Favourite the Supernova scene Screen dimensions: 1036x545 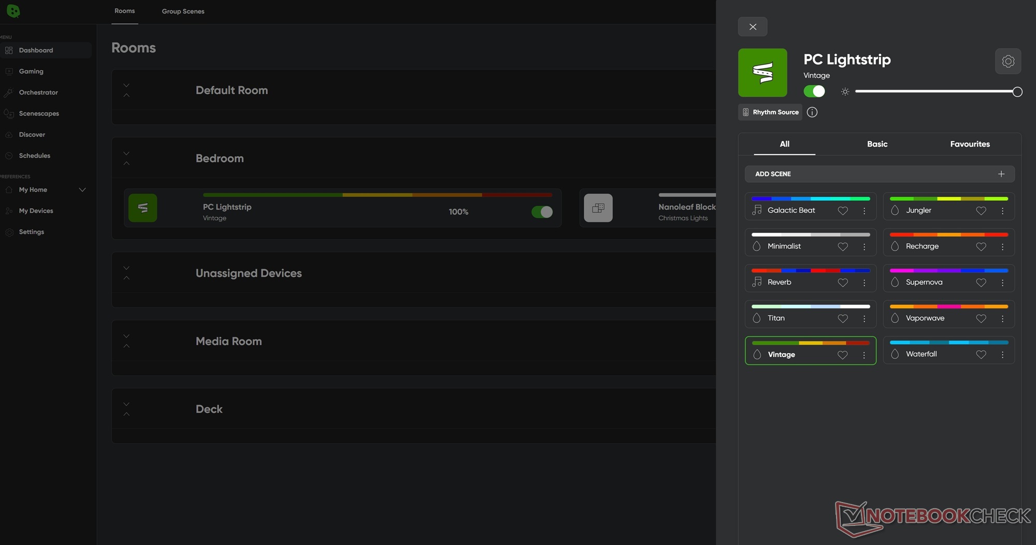point(981,283)
